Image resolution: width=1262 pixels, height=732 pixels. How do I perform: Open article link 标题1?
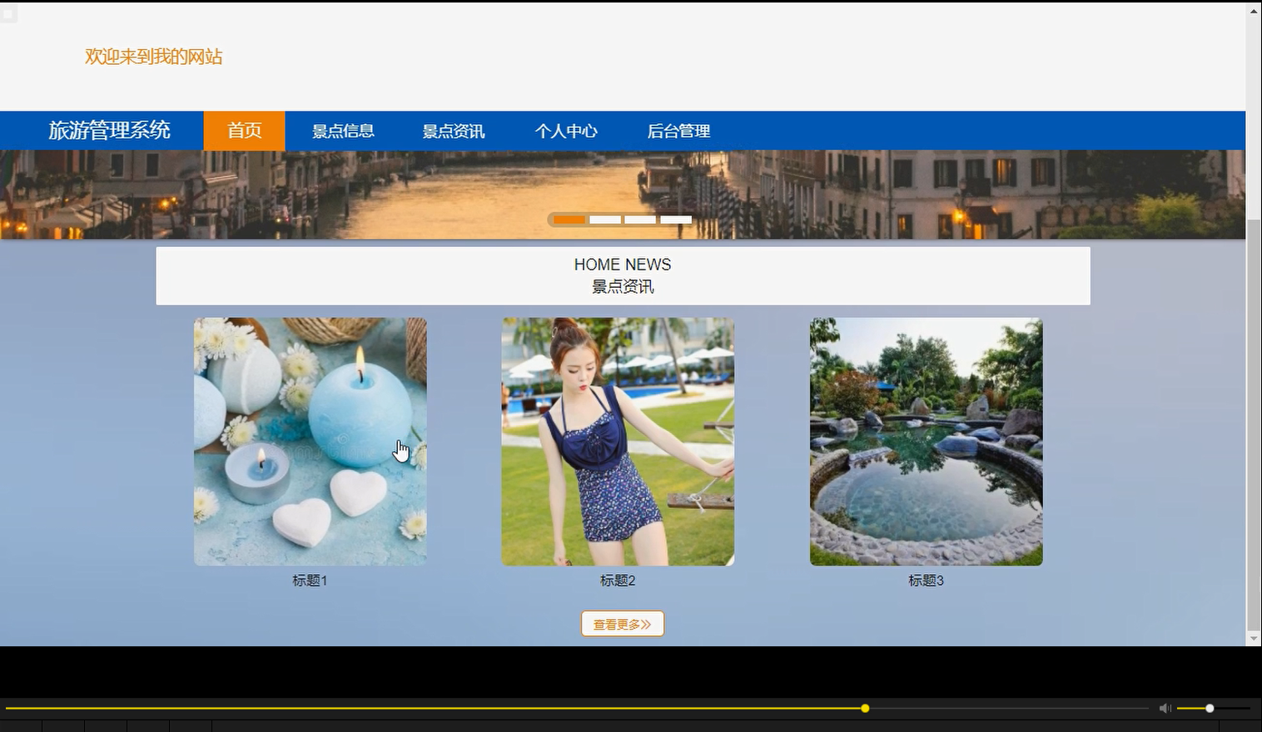coord(308,581)
